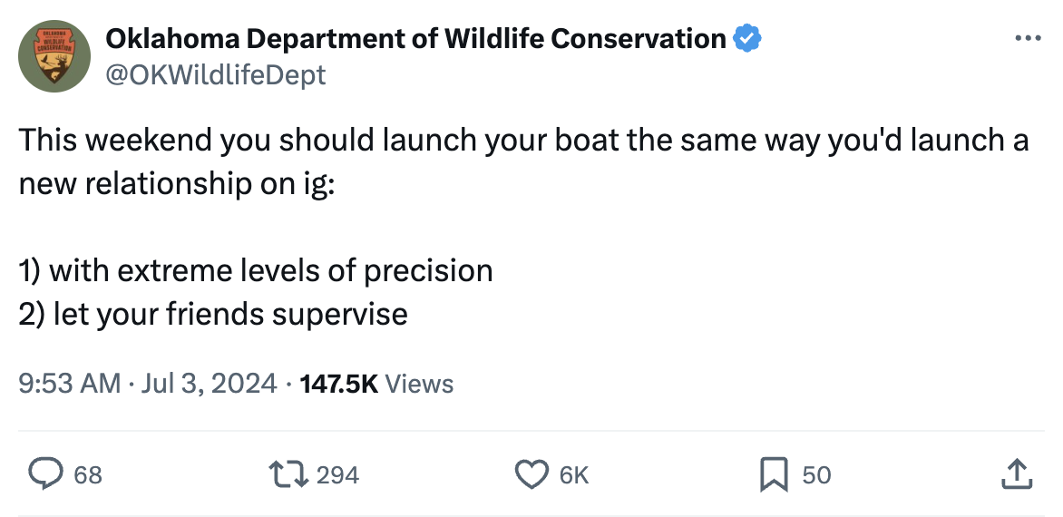Viewport: 1063px width, 517px height.
Task: Open the three-dot more options menu
Action: coord(1028,39)
